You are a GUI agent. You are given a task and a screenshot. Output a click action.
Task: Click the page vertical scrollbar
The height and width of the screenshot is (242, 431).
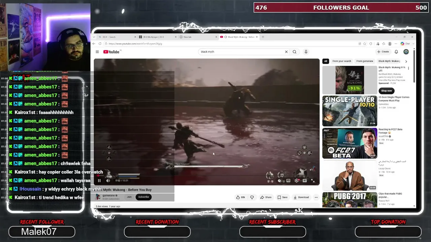(414, 66)
